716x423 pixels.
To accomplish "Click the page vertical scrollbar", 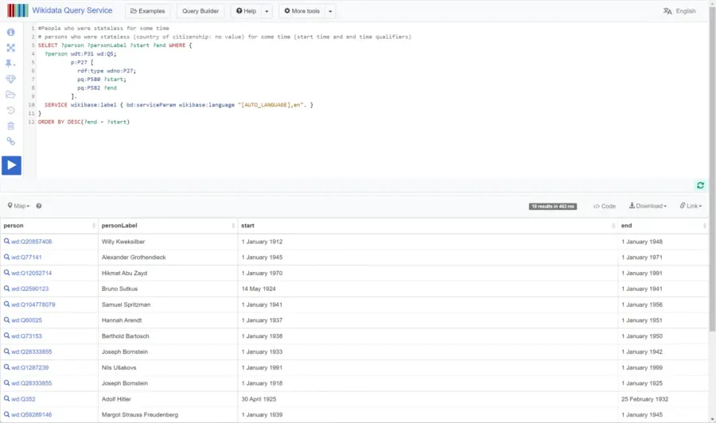I will click(x=712, y=169).
